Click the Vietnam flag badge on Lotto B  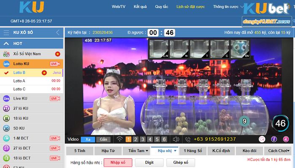click(x=44, y=73)
